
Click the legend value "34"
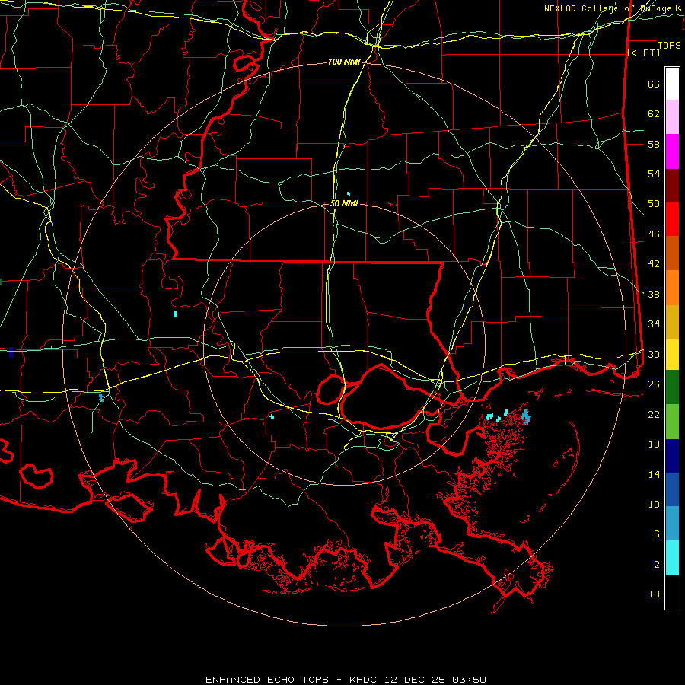click(x=654, y=323)
